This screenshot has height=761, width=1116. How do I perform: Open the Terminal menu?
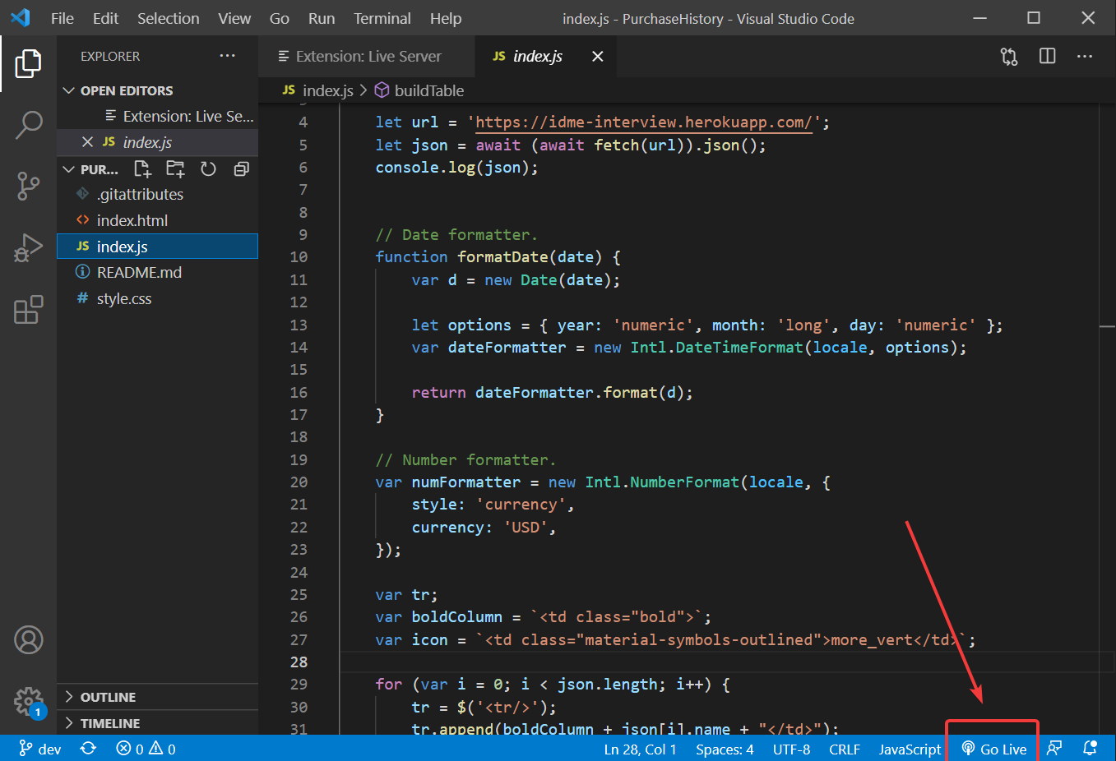pos(382,18)
